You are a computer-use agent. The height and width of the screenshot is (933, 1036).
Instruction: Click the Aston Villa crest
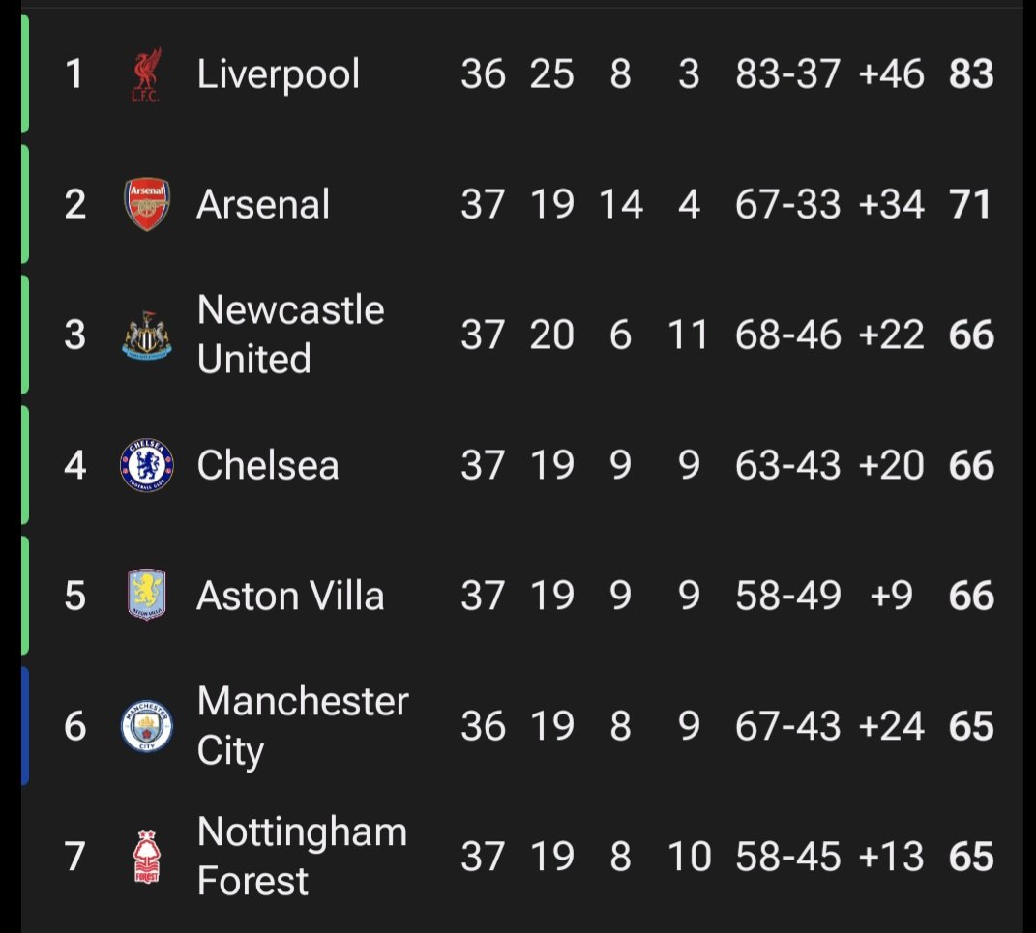click(147, 595)
